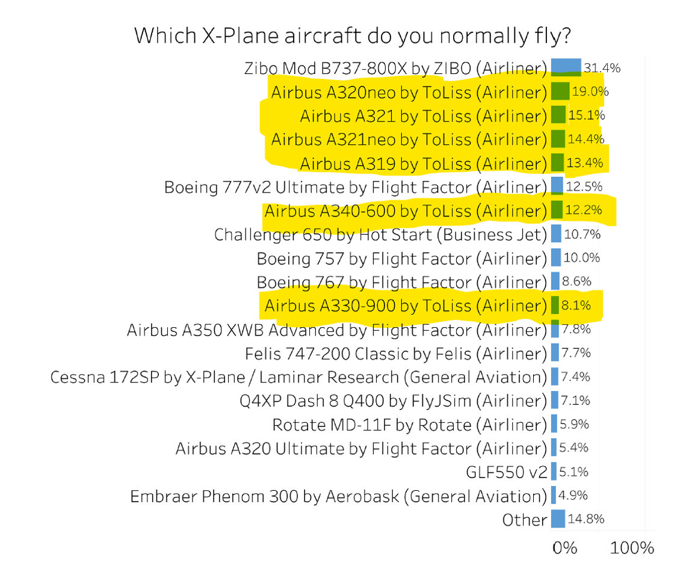
Task: Click the Zibo Mod B737-800X bar
Action: [566, 67]
